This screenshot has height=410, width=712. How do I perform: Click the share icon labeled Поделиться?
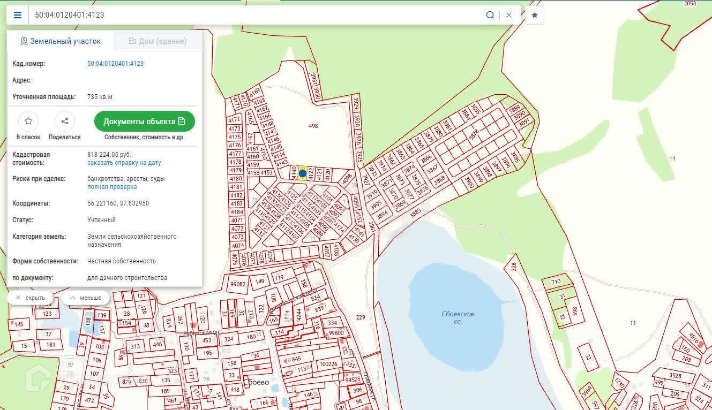coord(65,122)
